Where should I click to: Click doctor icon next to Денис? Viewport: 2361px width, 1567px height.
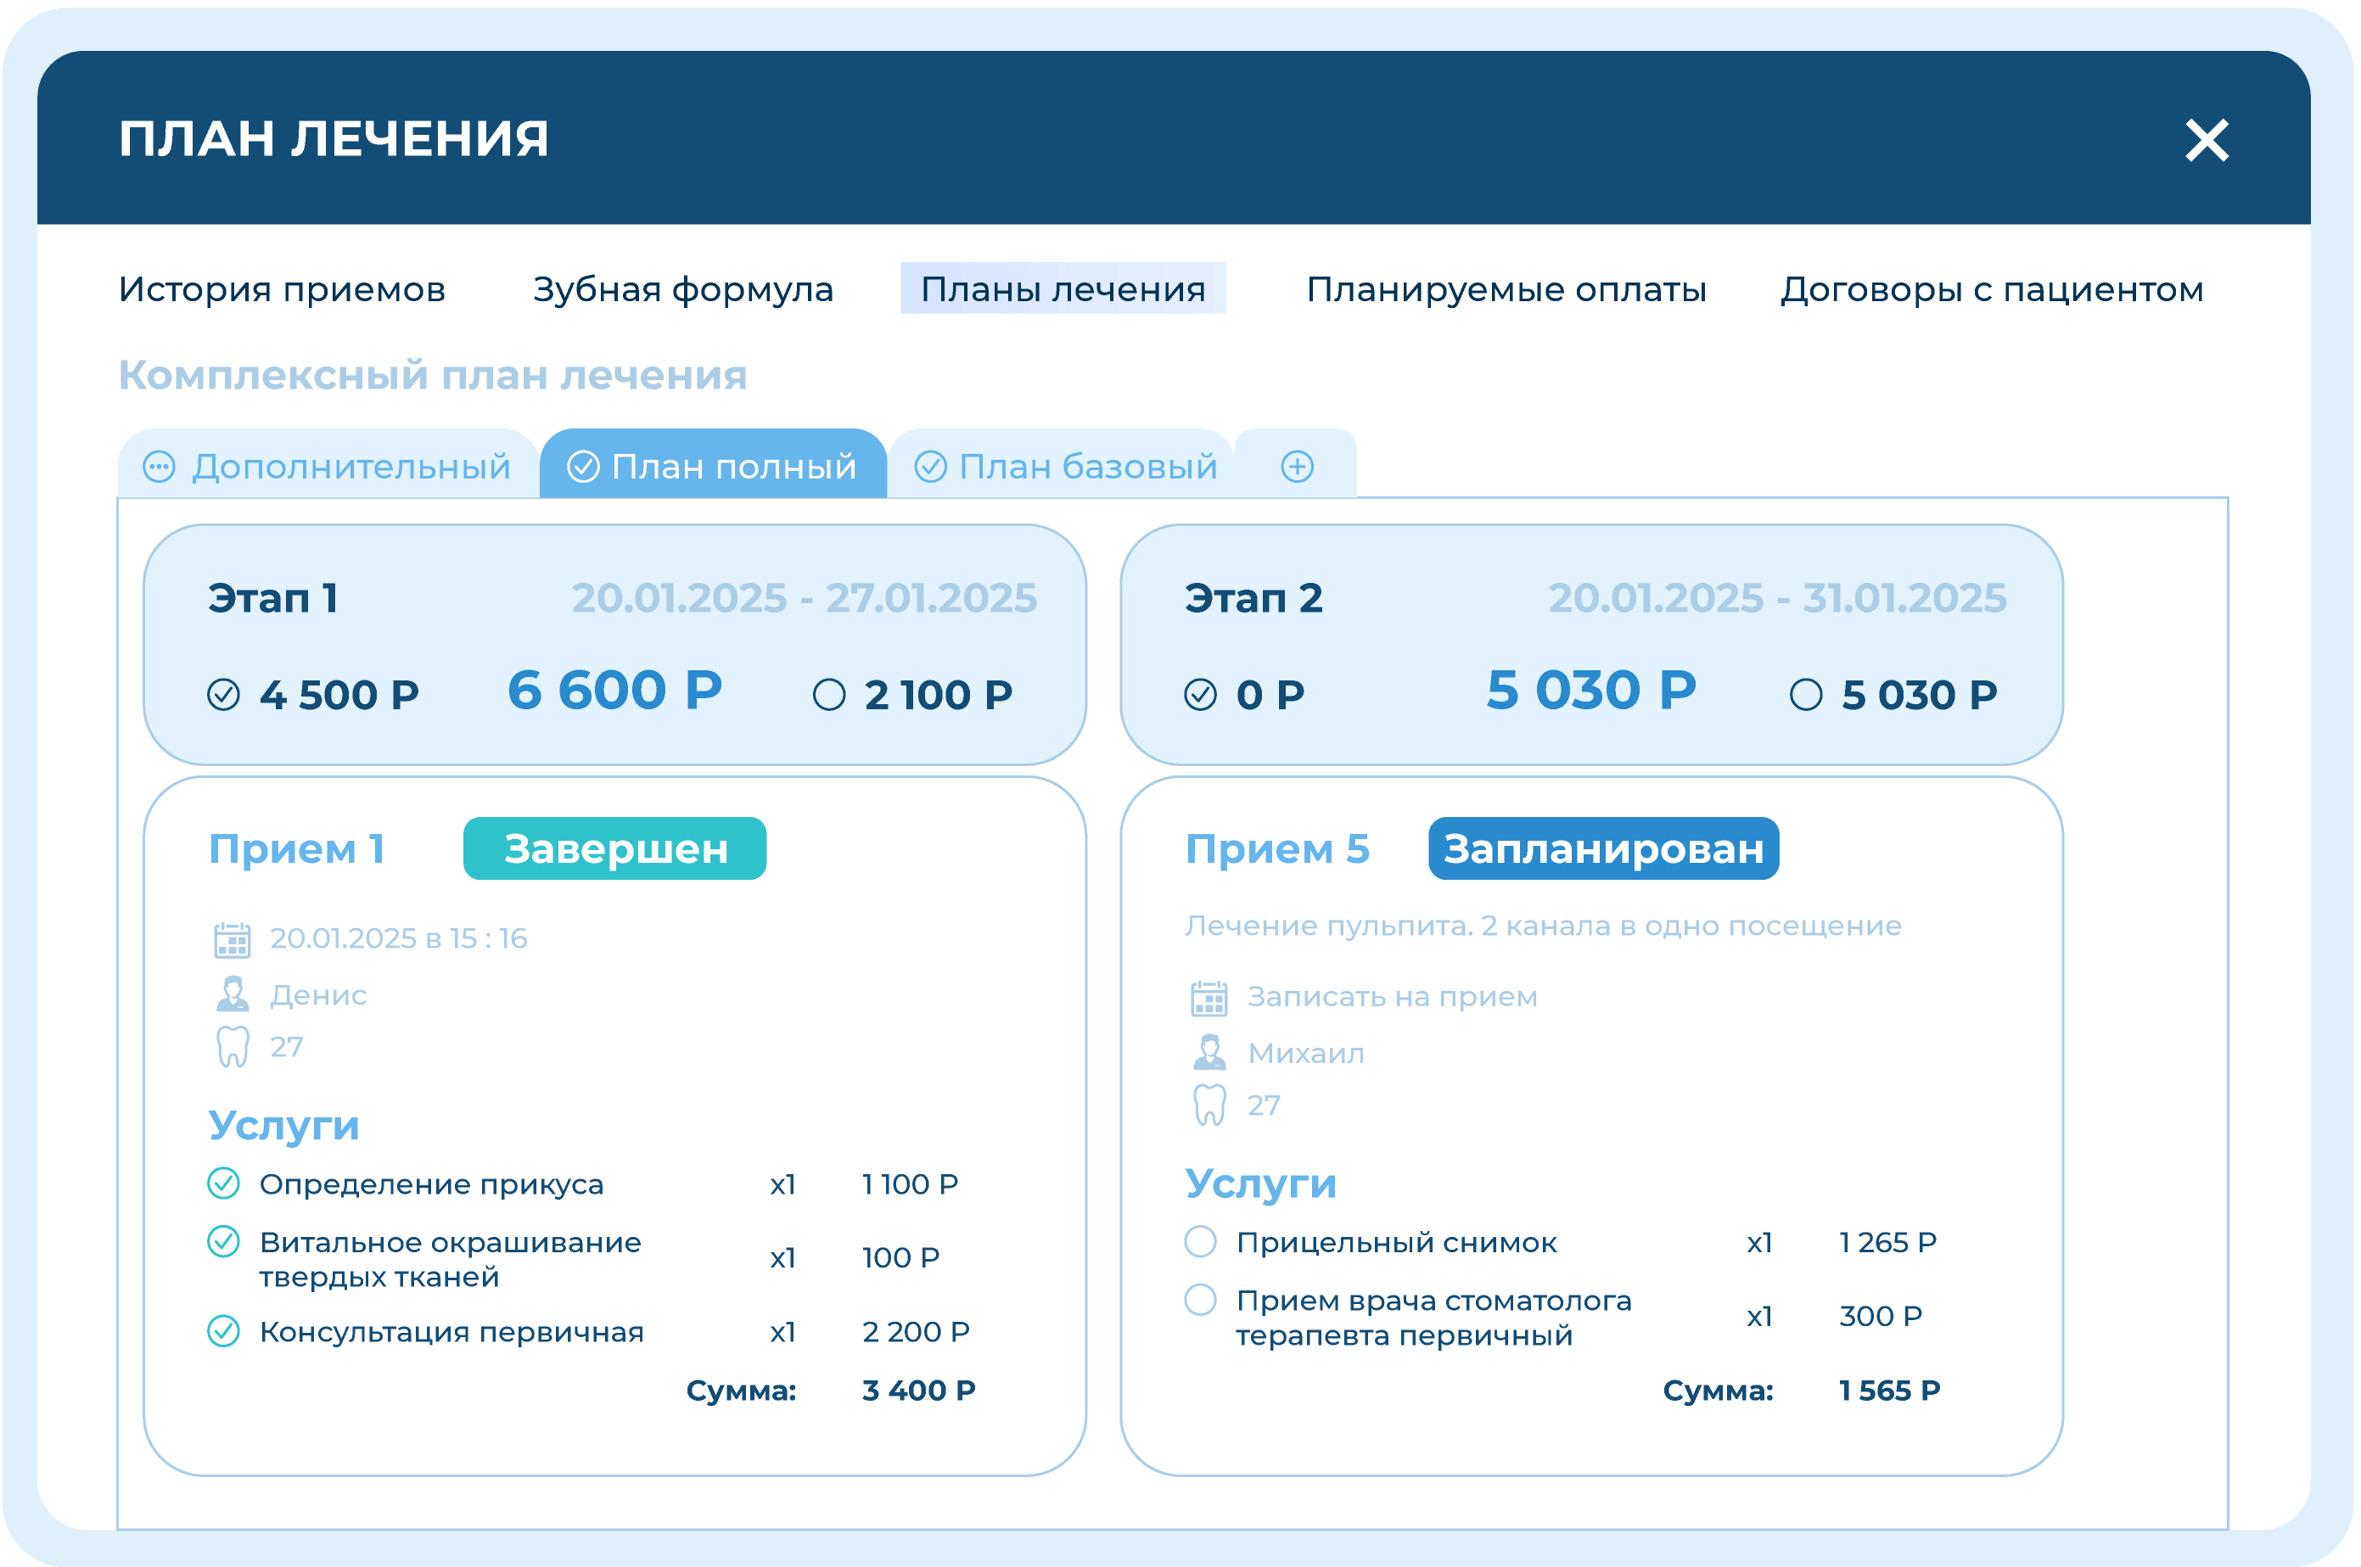tap(232, 994)
